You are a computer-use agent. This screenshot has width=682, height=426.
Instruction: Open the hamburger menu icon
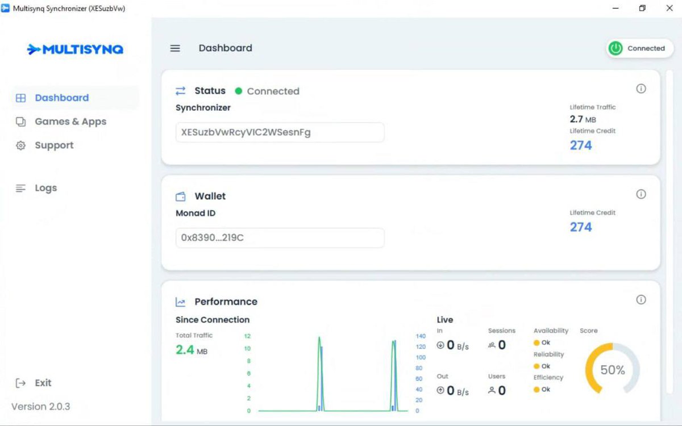click(x=175, y=48)
